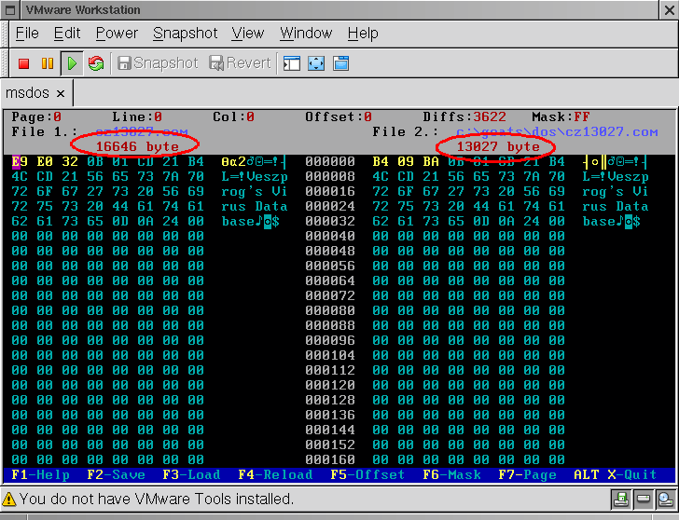Open the File menu

[x=27, y=34]
